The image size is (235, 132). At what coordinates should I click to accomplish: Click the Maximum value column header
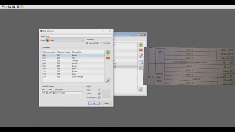64,52
